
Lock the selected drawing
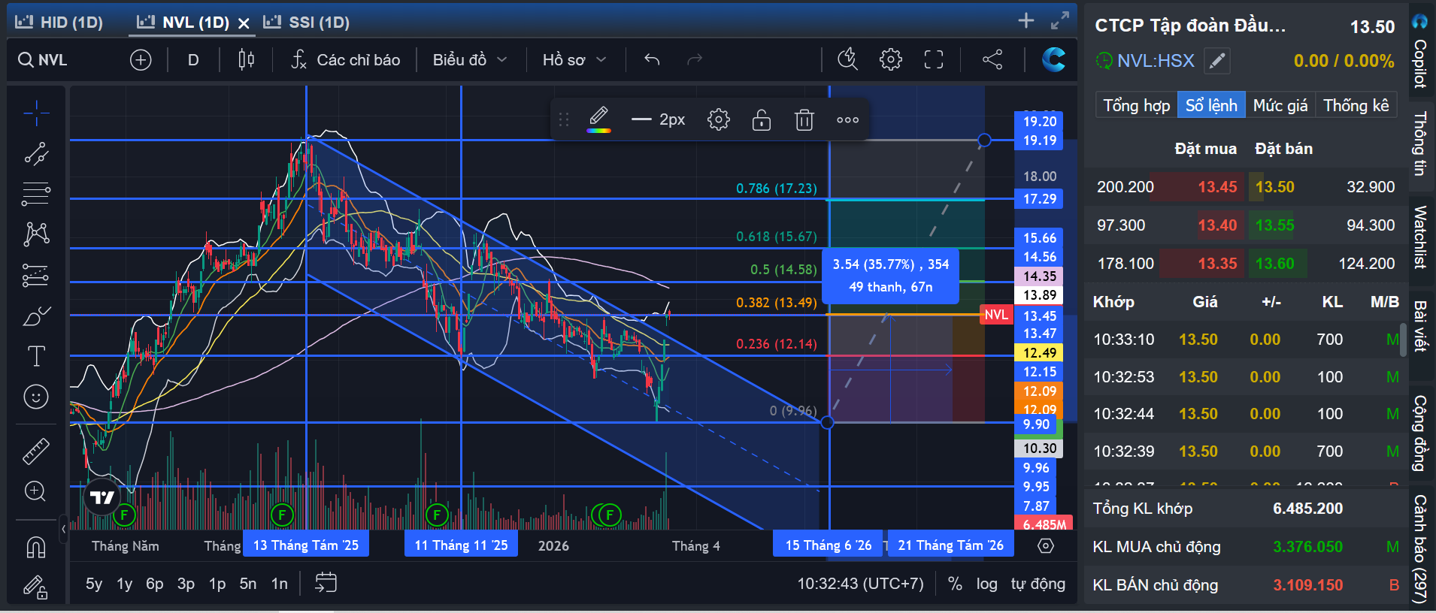(x=762, y=119)
